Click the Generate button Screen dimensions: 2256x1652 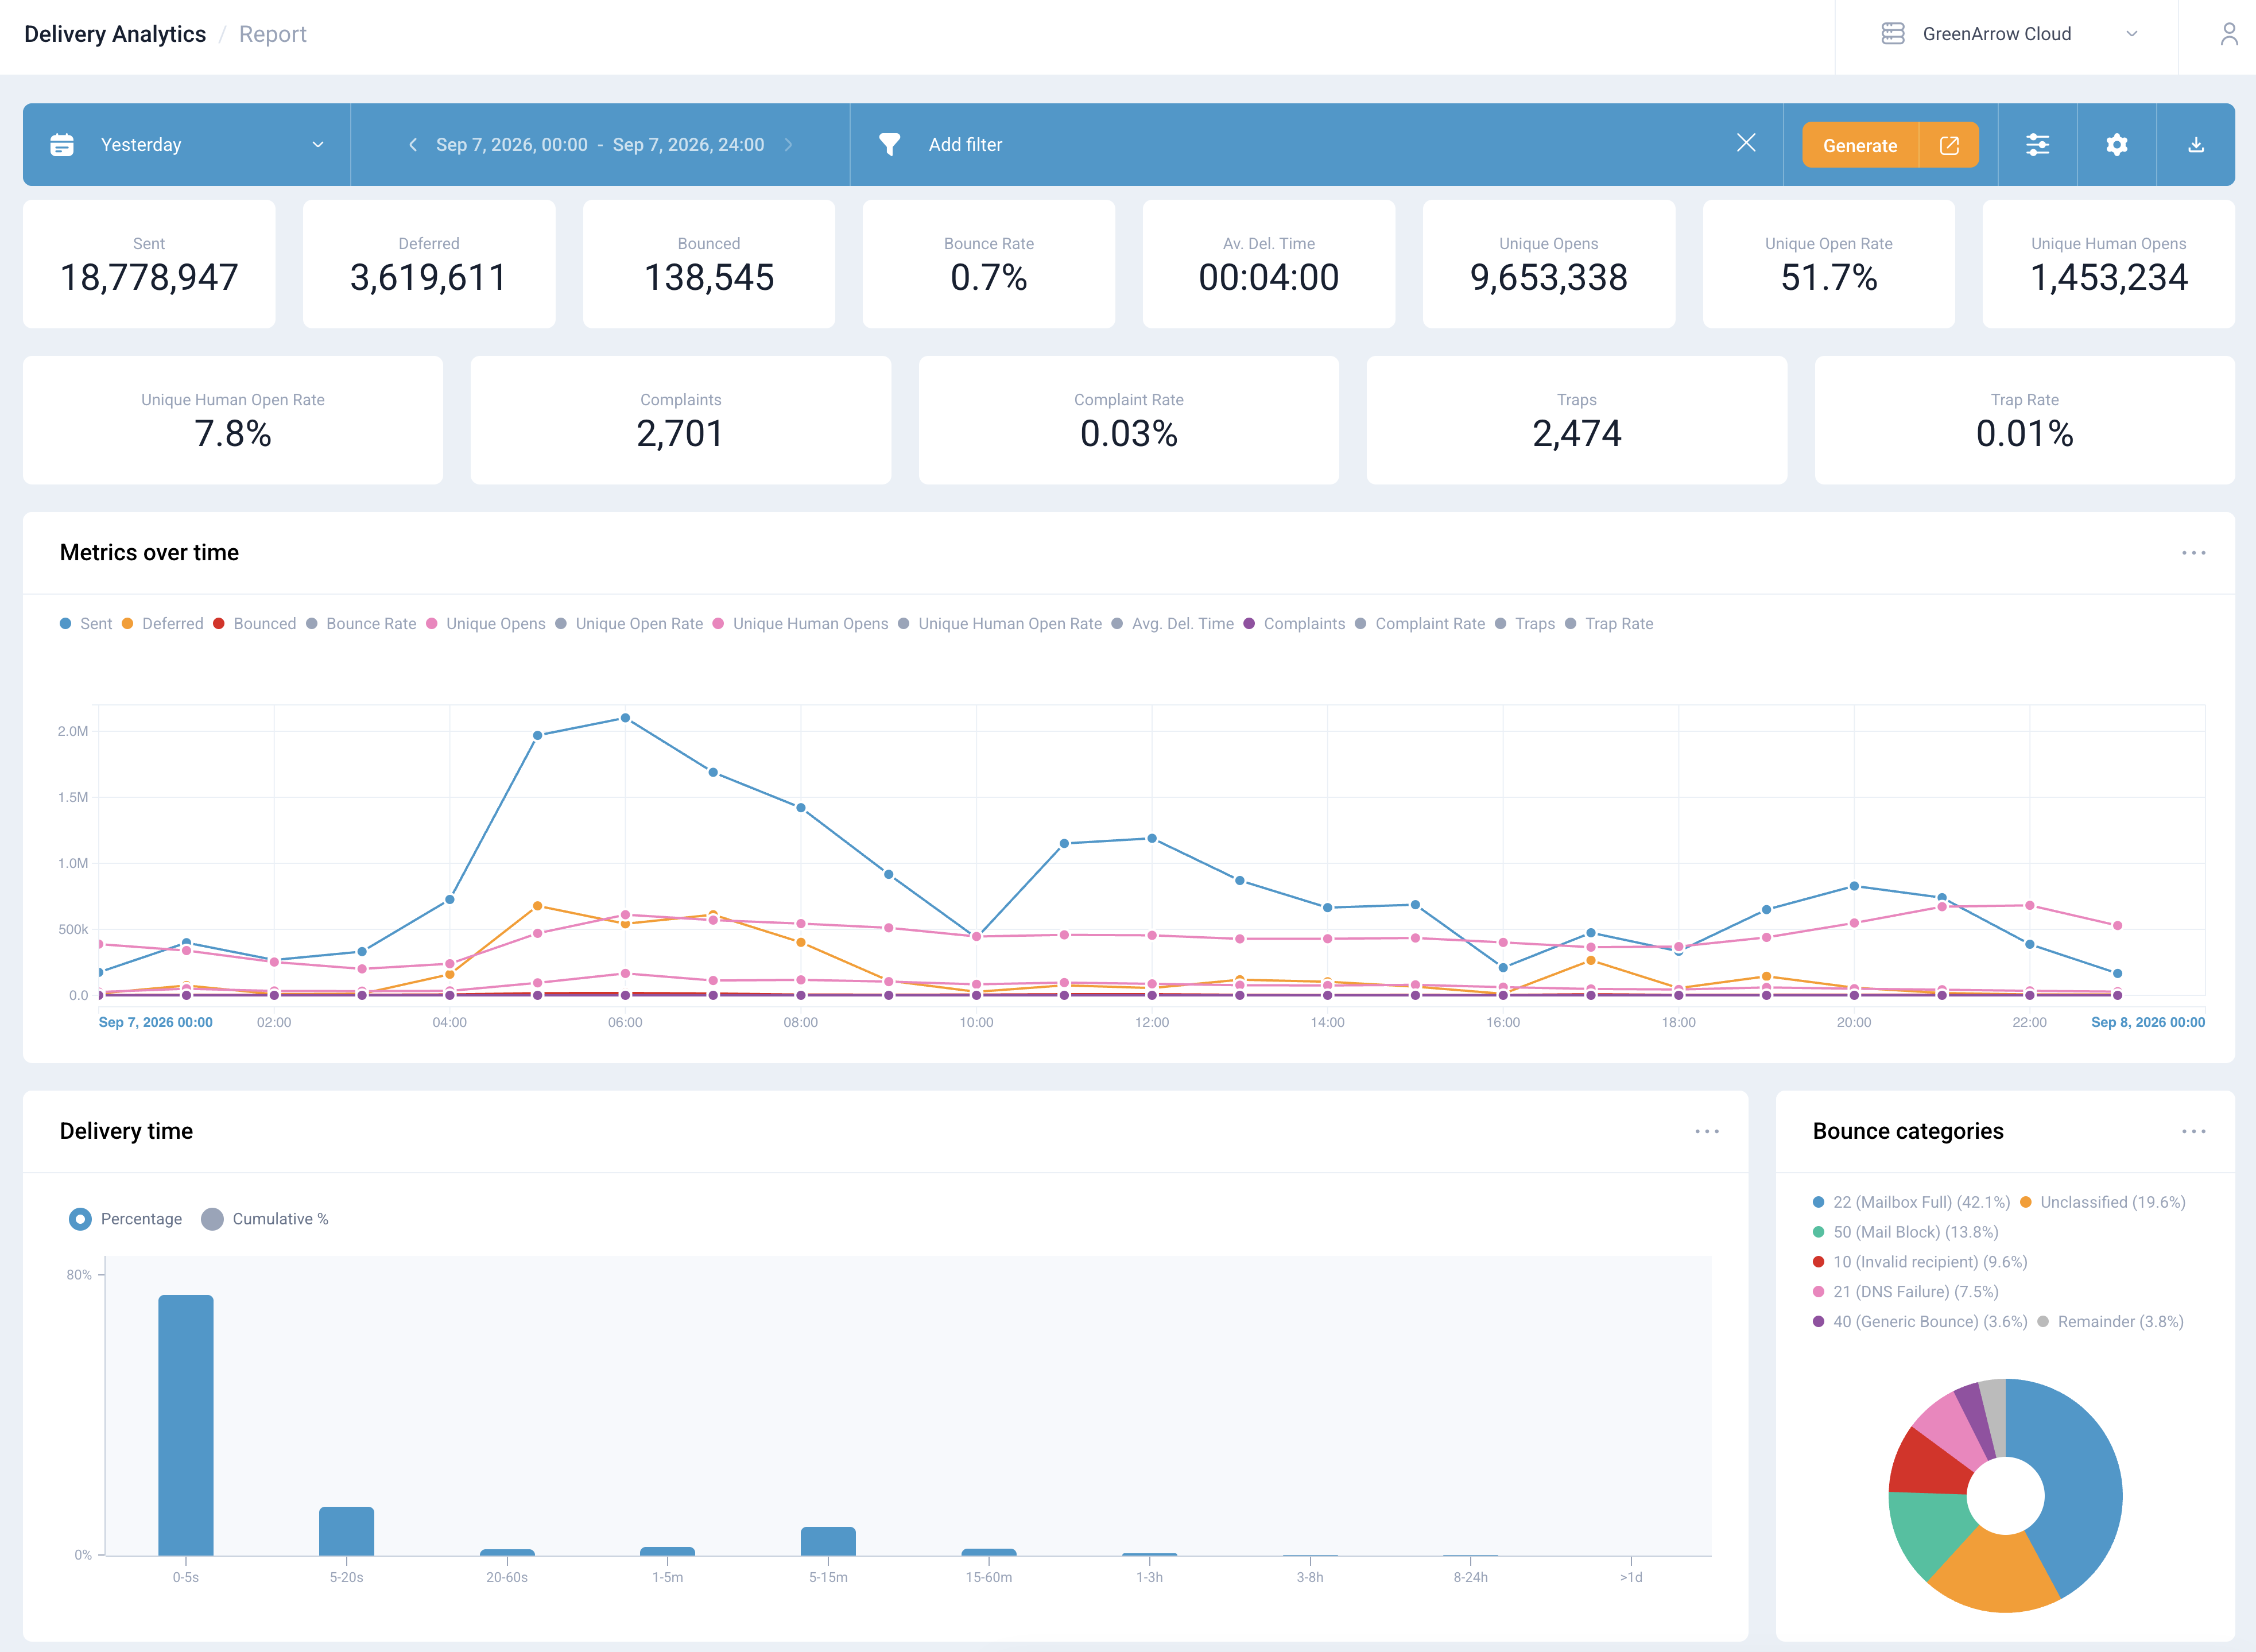tap(1860, 145)
